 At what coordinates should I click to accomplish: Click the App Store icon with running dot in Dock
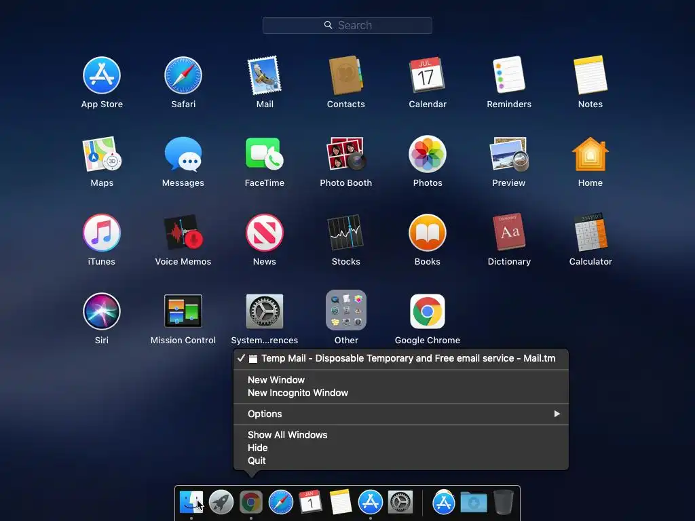(370, 503)
